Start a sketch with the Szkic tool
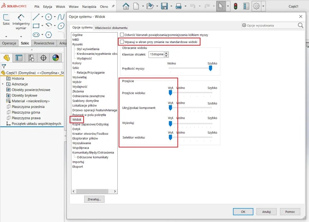309x222 pixels. tap(6, 20)
